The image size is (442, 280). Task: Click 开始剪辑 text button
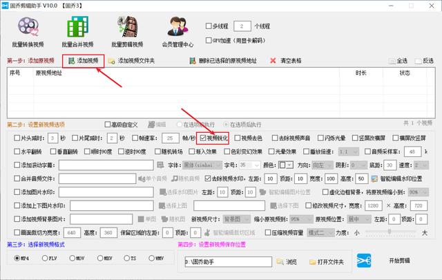coord(399,261)
